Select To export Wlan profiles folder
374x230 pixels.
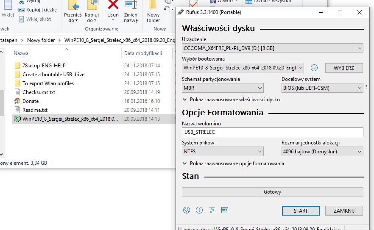pos(48,83)
